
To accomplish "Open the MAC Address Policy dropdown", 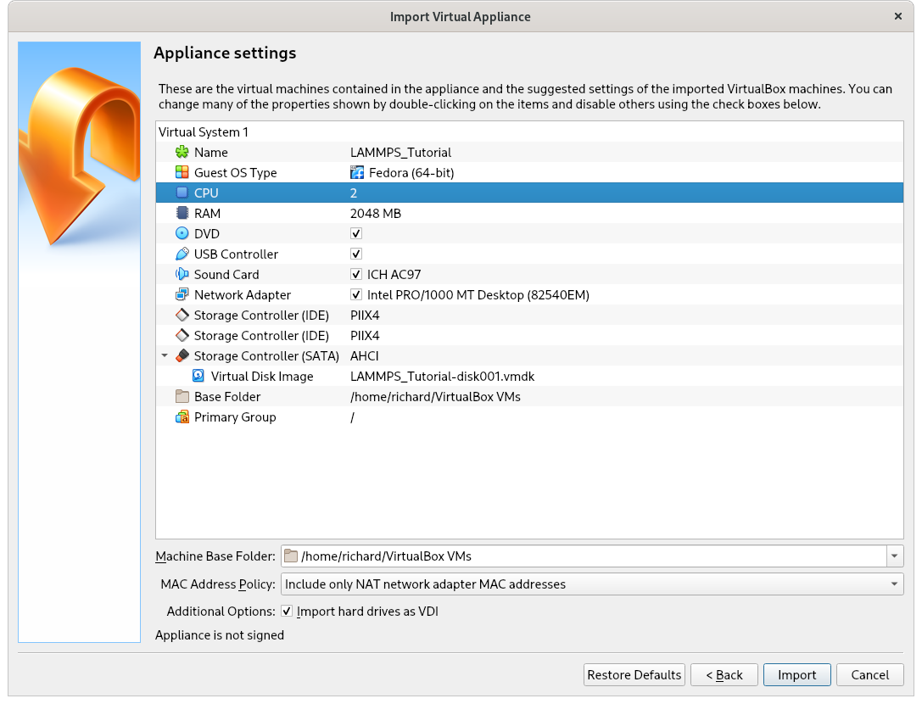I will (592, 584).
